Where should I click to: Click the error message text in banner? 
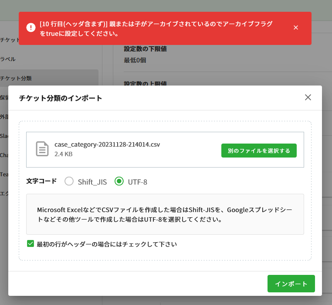click(156, 28)
